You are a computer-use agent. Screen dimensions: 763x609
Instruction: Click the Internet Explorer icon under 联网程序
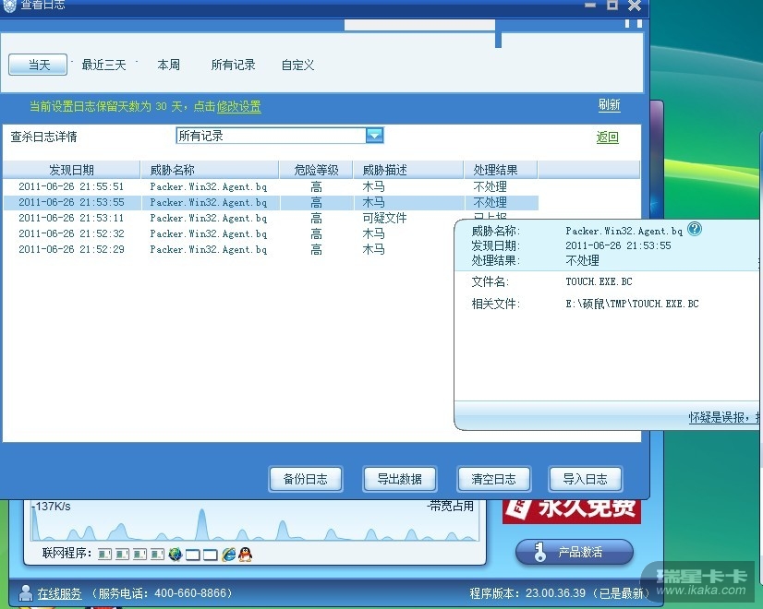pyautogui.click(x=229, y=554)
